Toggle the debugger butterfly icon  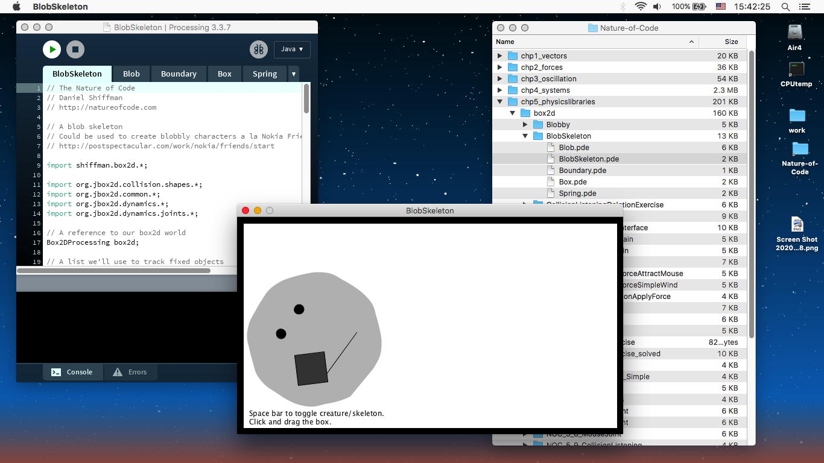[259, 49]
